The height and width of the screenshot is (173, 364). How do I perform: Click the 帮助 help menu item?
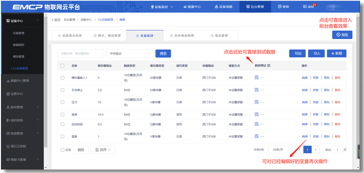(283, 7)
